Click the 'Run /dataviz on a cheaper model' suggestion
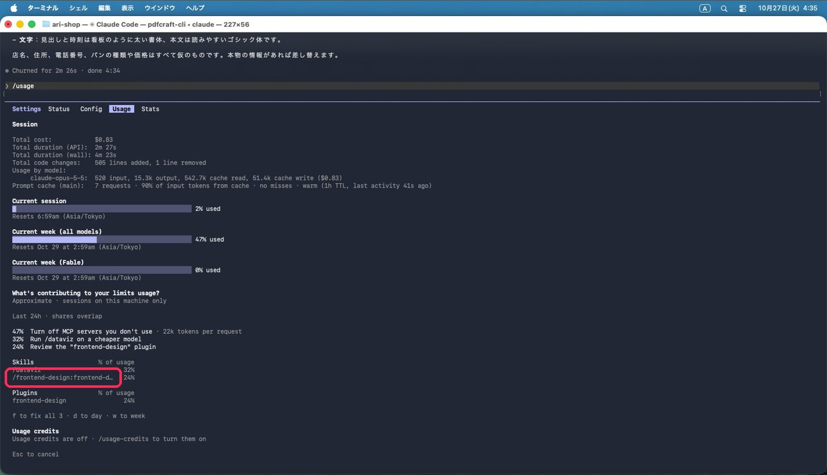Screen dimensions: 827x475 click(85, 339)
